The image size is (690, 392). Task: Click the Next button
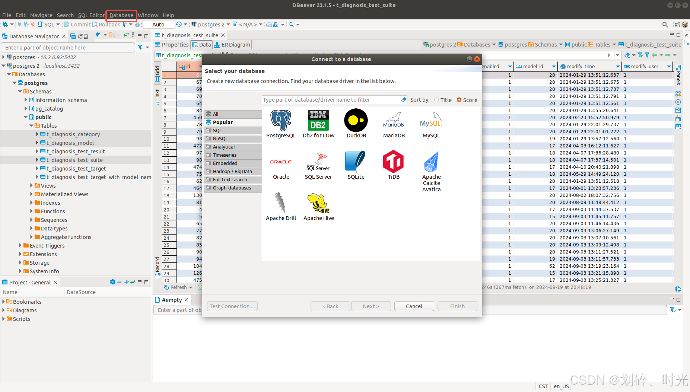(371, 306)
